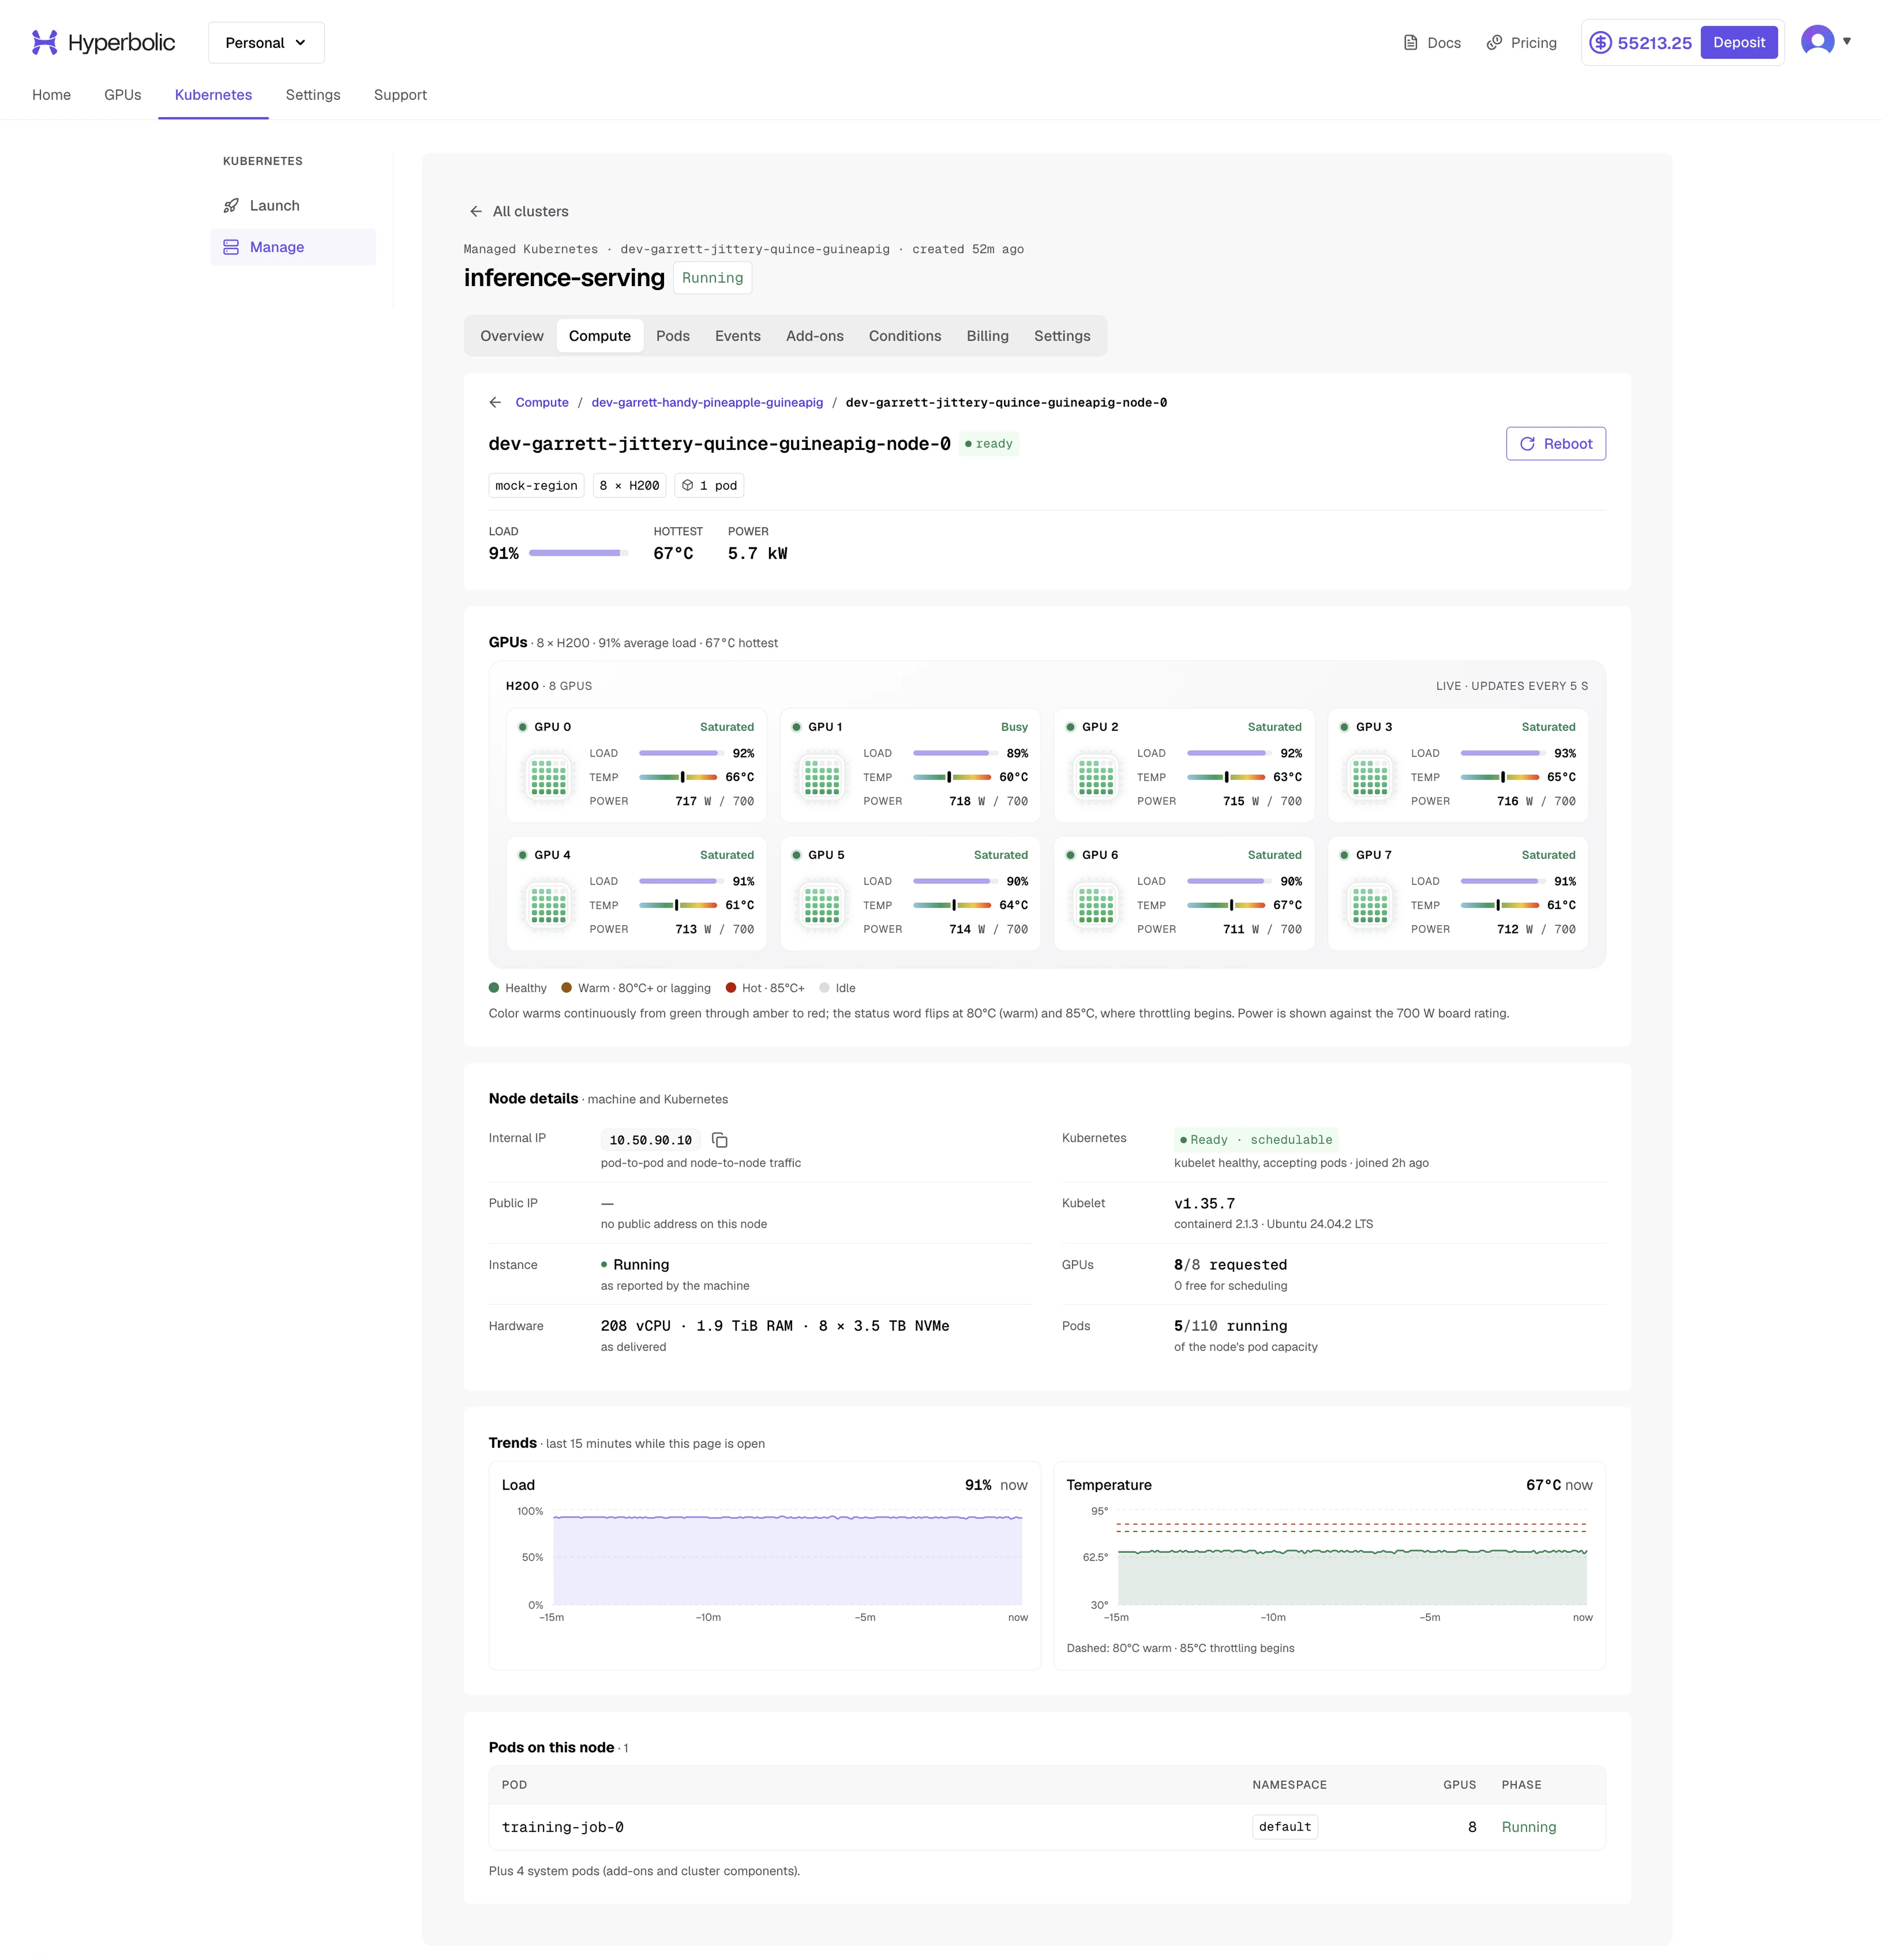Select the Add-ons tab
The height and width of the screenshot is (1960, 1882).
pyautogui.click(x=814, y=336)
